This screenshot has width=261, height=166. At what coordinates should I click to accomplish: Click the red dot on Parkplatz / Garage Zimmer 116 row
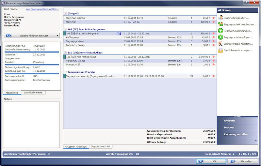tap(214, 61)
